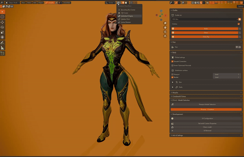The image size is (244, 157).
Task: Open the OG Skin outfit dropdown
Action: tap(205, 19)
